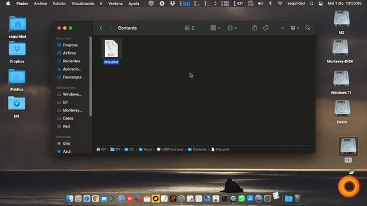Open the group-by dropdown in toolbar
The height and width of the screenshot is (206, 367).
216,28
